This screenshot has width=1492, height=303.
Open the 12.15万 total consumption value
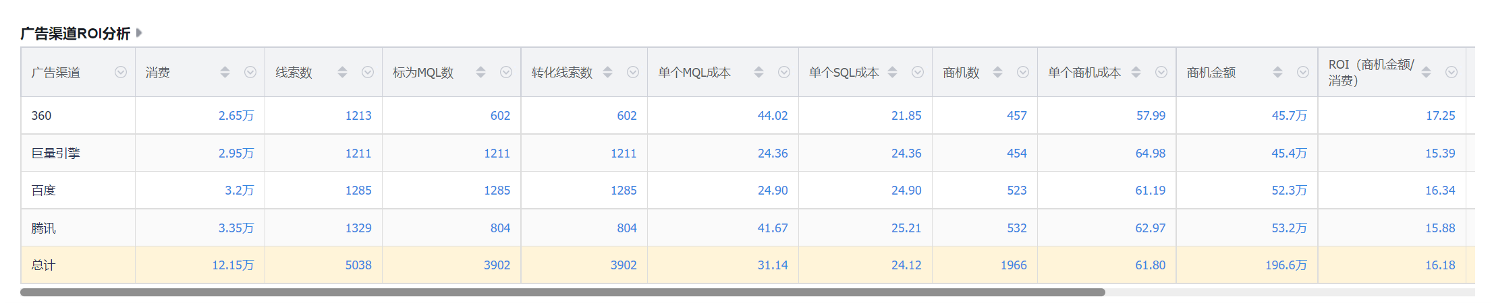233,265
